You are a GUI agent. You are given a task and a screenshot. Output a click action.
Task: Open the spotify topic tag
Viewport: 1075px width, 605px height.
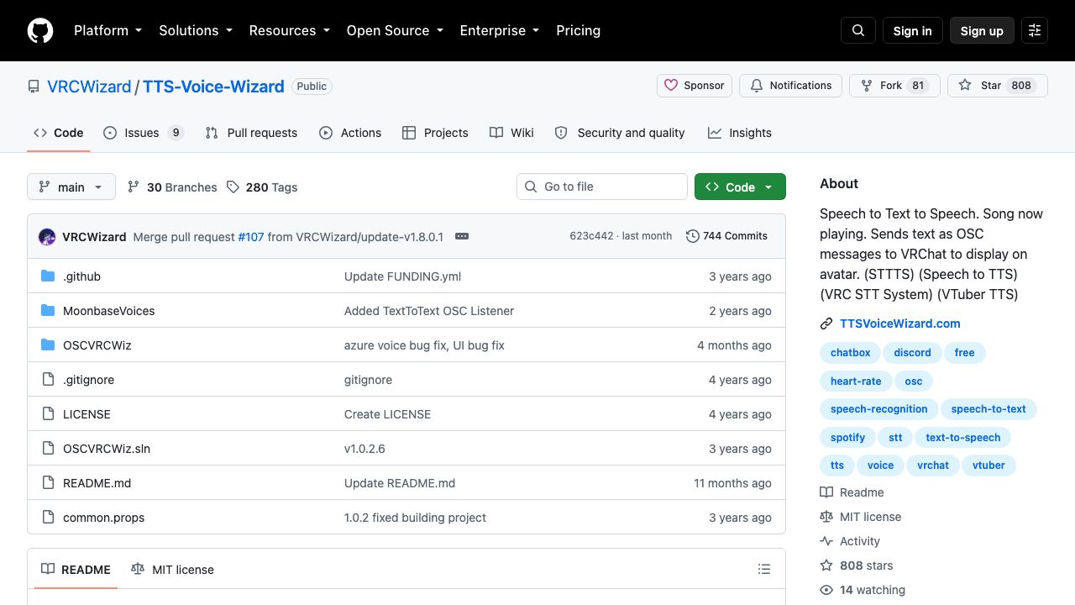pyautogui.click(x=847, y=438)
